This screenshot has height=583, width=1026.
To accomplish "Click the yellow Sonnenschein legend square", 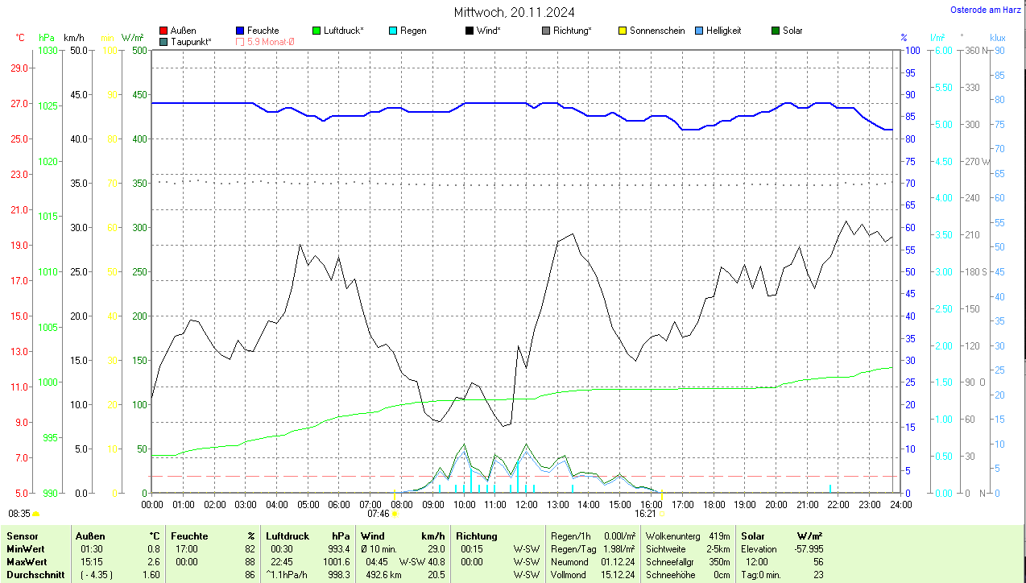I will point(623,31).
